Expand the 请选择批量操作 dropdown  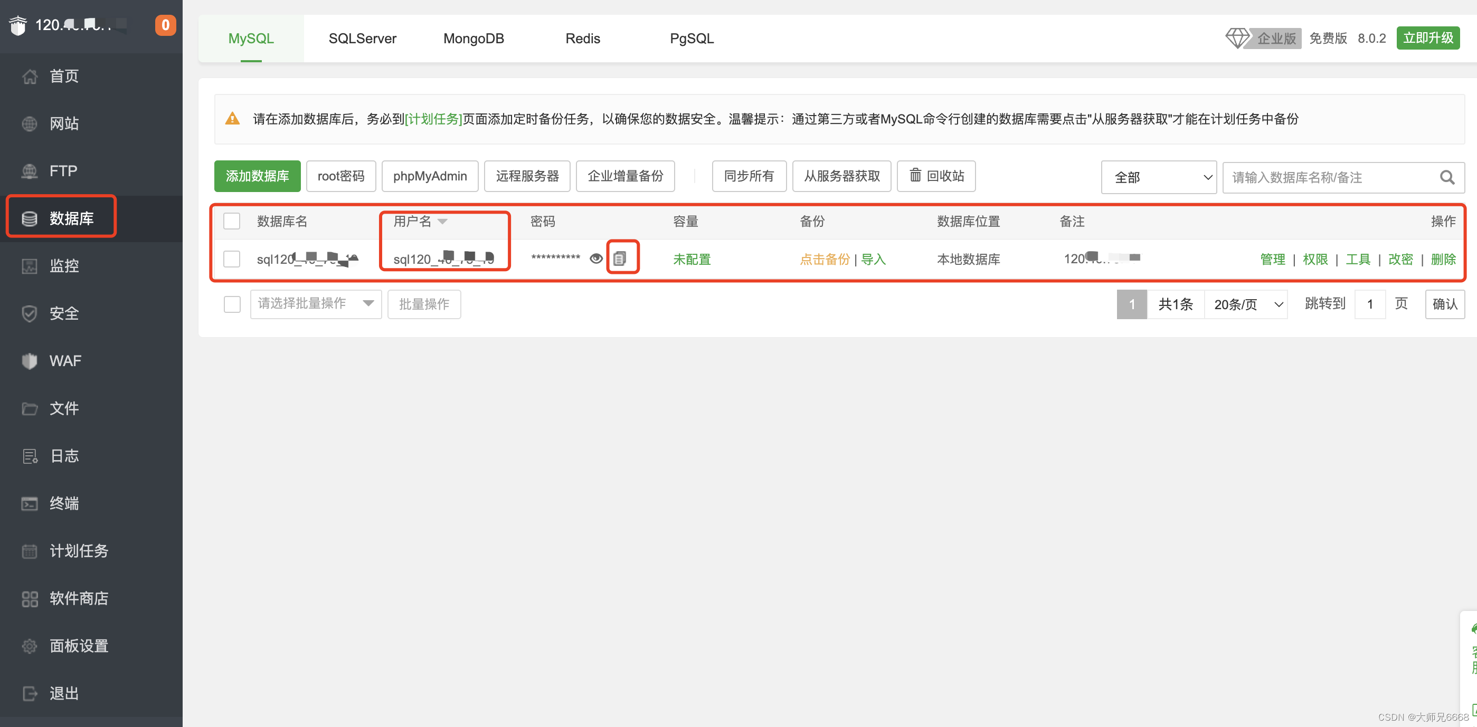(x=316, y=304)
